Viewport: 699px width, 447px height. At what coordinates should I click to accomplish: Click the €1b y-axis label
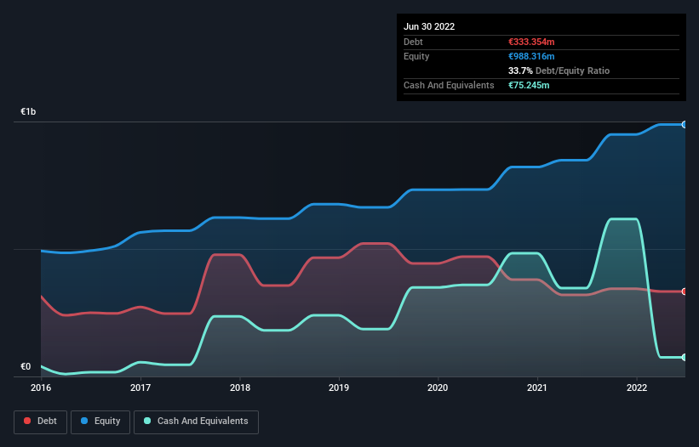coord(28,111)
